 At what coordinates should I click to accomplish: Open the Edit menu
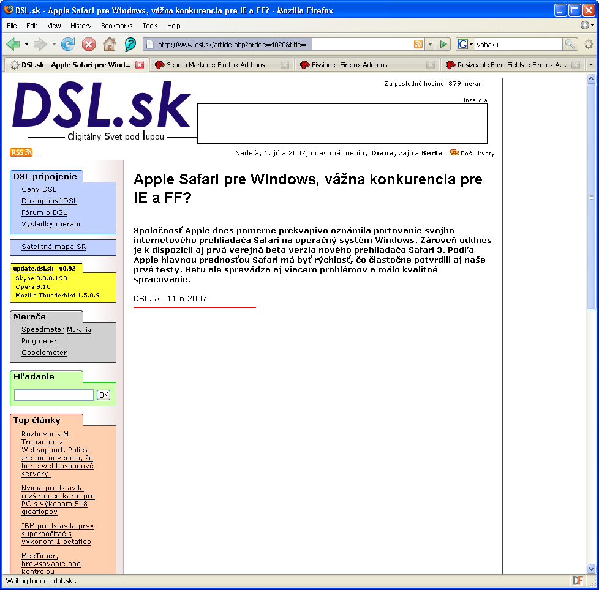[32, 26]
